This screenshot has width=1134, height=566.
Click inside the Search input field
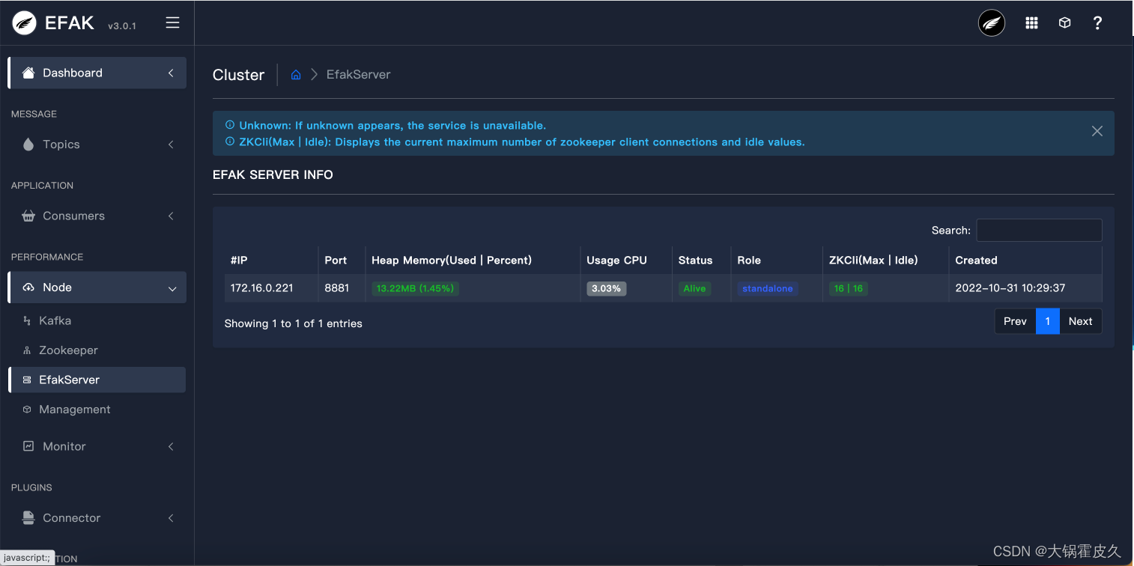point(1039,230)
